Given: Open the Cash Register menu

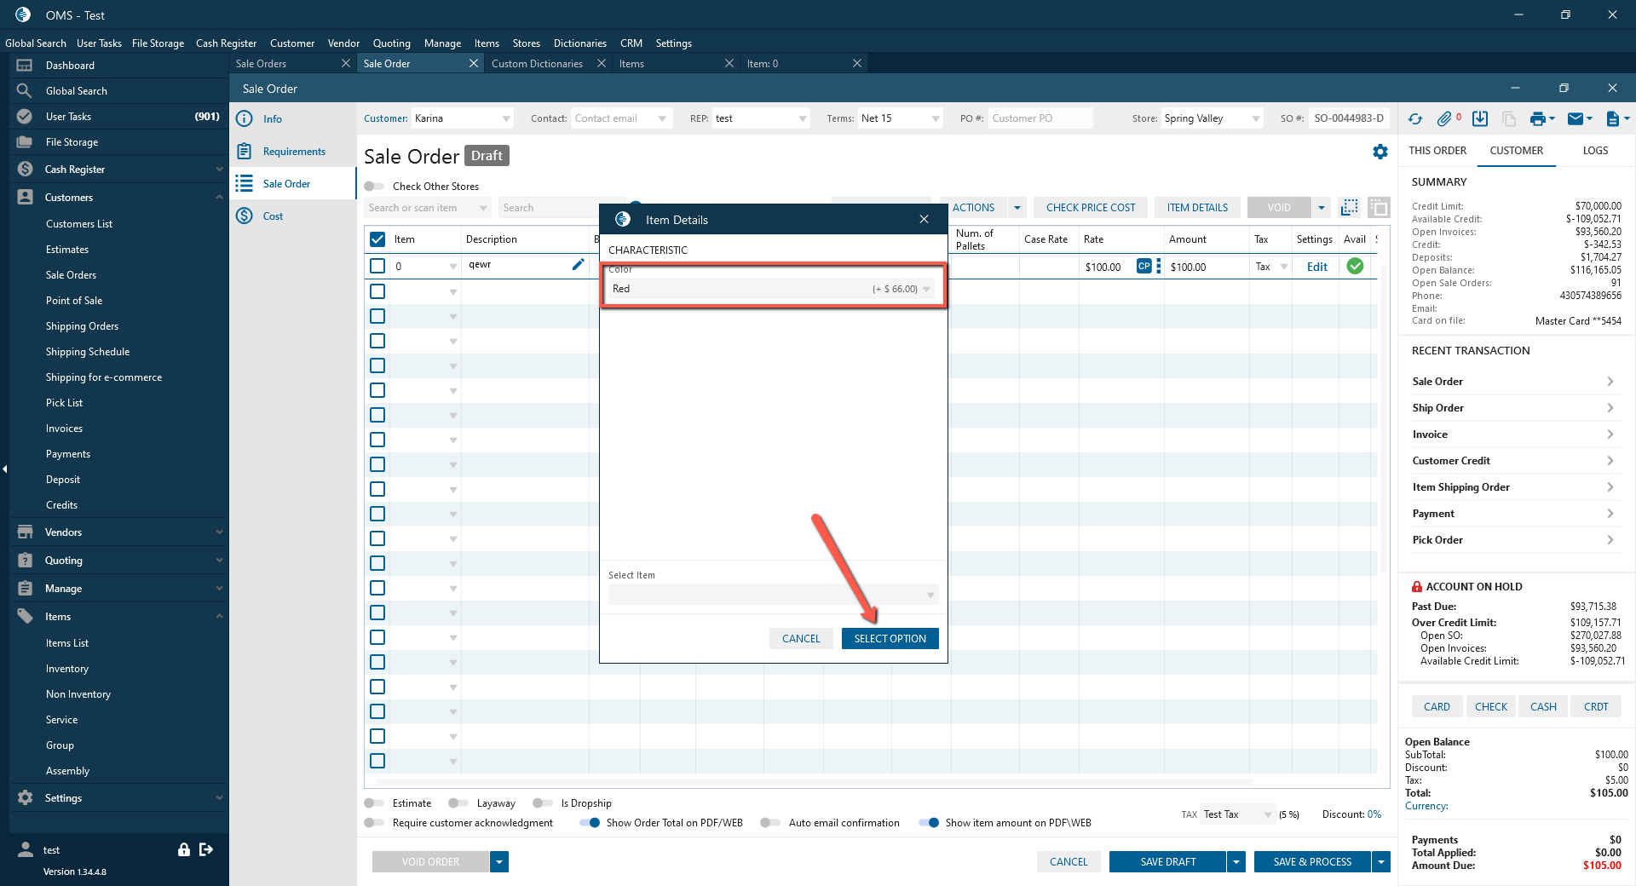Looking at the screenshot, I should click(226, 43).
